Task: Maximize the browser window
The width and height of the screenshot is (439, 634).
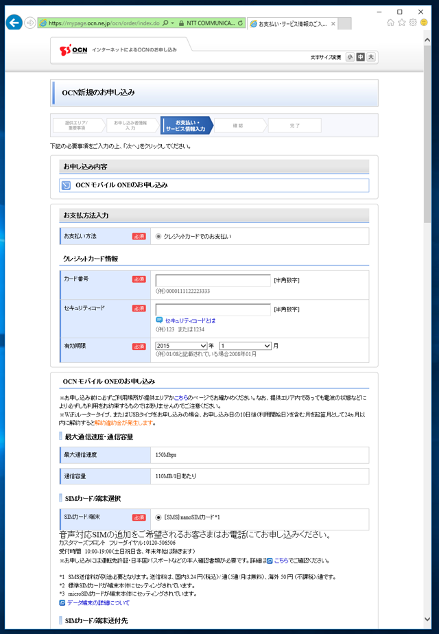Action: pos(400,12)
